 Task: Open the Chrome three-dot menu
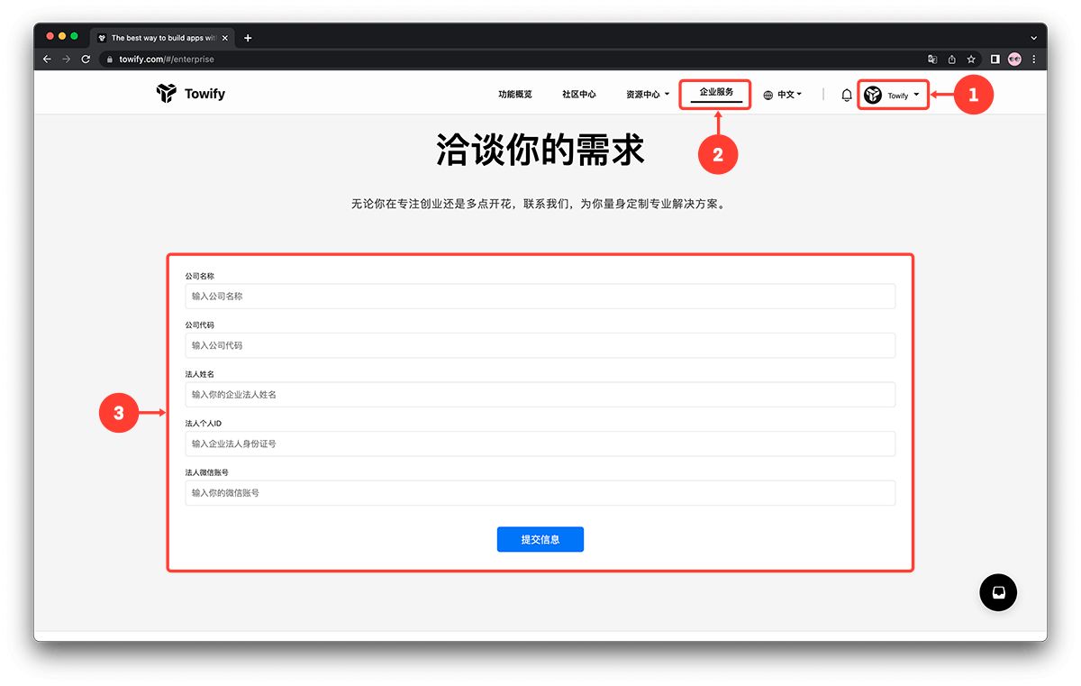coord(1033,59)
